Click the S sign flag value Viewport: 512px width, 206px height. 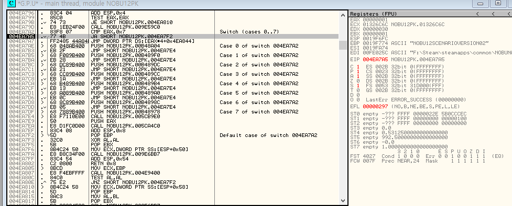click(x=358, y=85)
